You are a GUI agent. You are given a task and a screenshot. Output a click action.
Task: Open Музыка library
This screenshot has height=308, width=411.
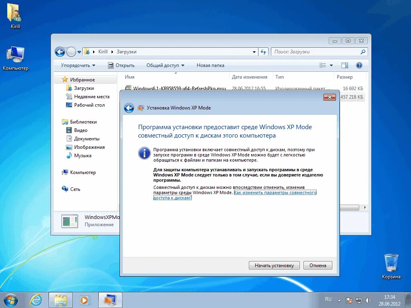coord(83,156)
